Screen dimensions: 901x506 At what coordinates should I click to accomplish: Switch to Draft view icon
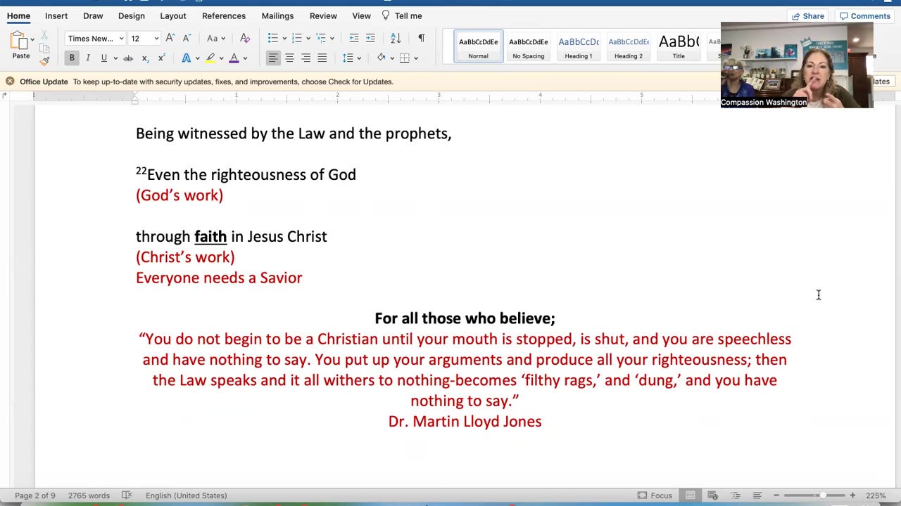pos(757,495)
